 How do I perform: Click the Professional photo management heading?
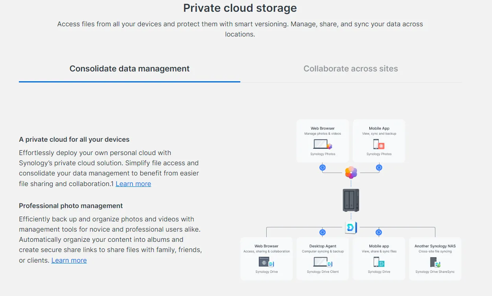pos(71,206)
